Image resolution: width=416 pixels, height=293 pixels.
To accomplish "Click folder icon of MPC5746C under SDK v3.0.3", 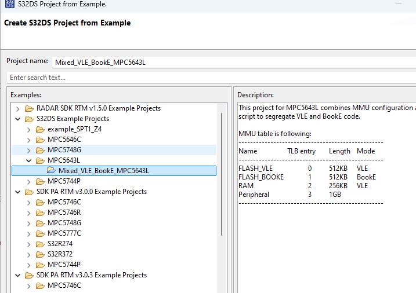I will coord(40,285).
